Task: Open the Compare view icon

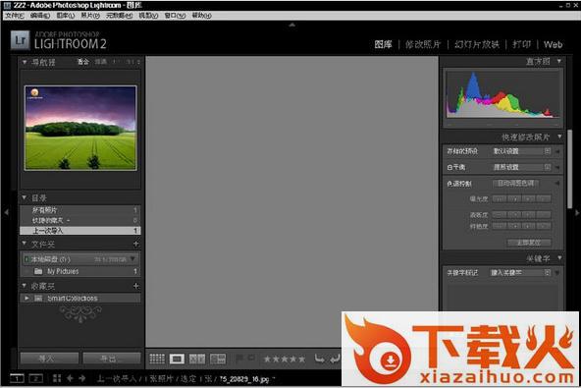Action: coord(196,359)
